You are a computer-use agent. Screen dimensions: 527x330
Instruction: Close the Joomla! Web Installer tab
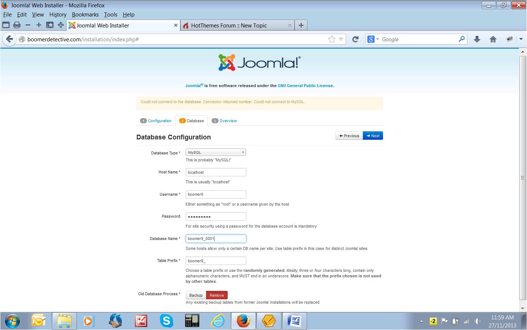(x=176, y=25)
